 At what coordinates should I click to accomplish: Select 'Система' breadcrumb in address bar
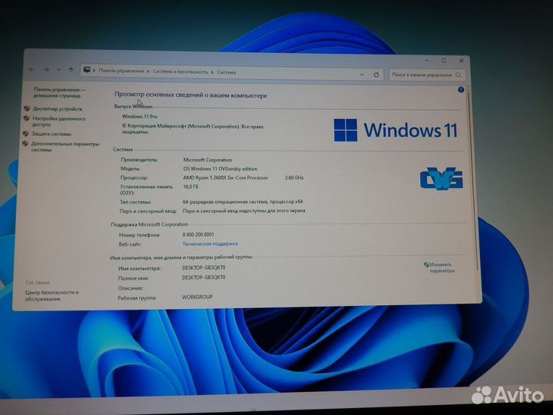pyautogui.click(x=227, y=72)
